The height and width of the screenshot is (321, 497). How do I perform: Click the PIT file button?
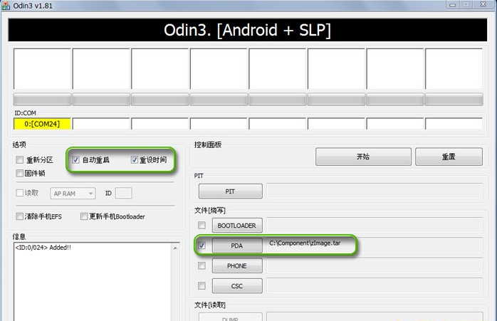(231, 191)
